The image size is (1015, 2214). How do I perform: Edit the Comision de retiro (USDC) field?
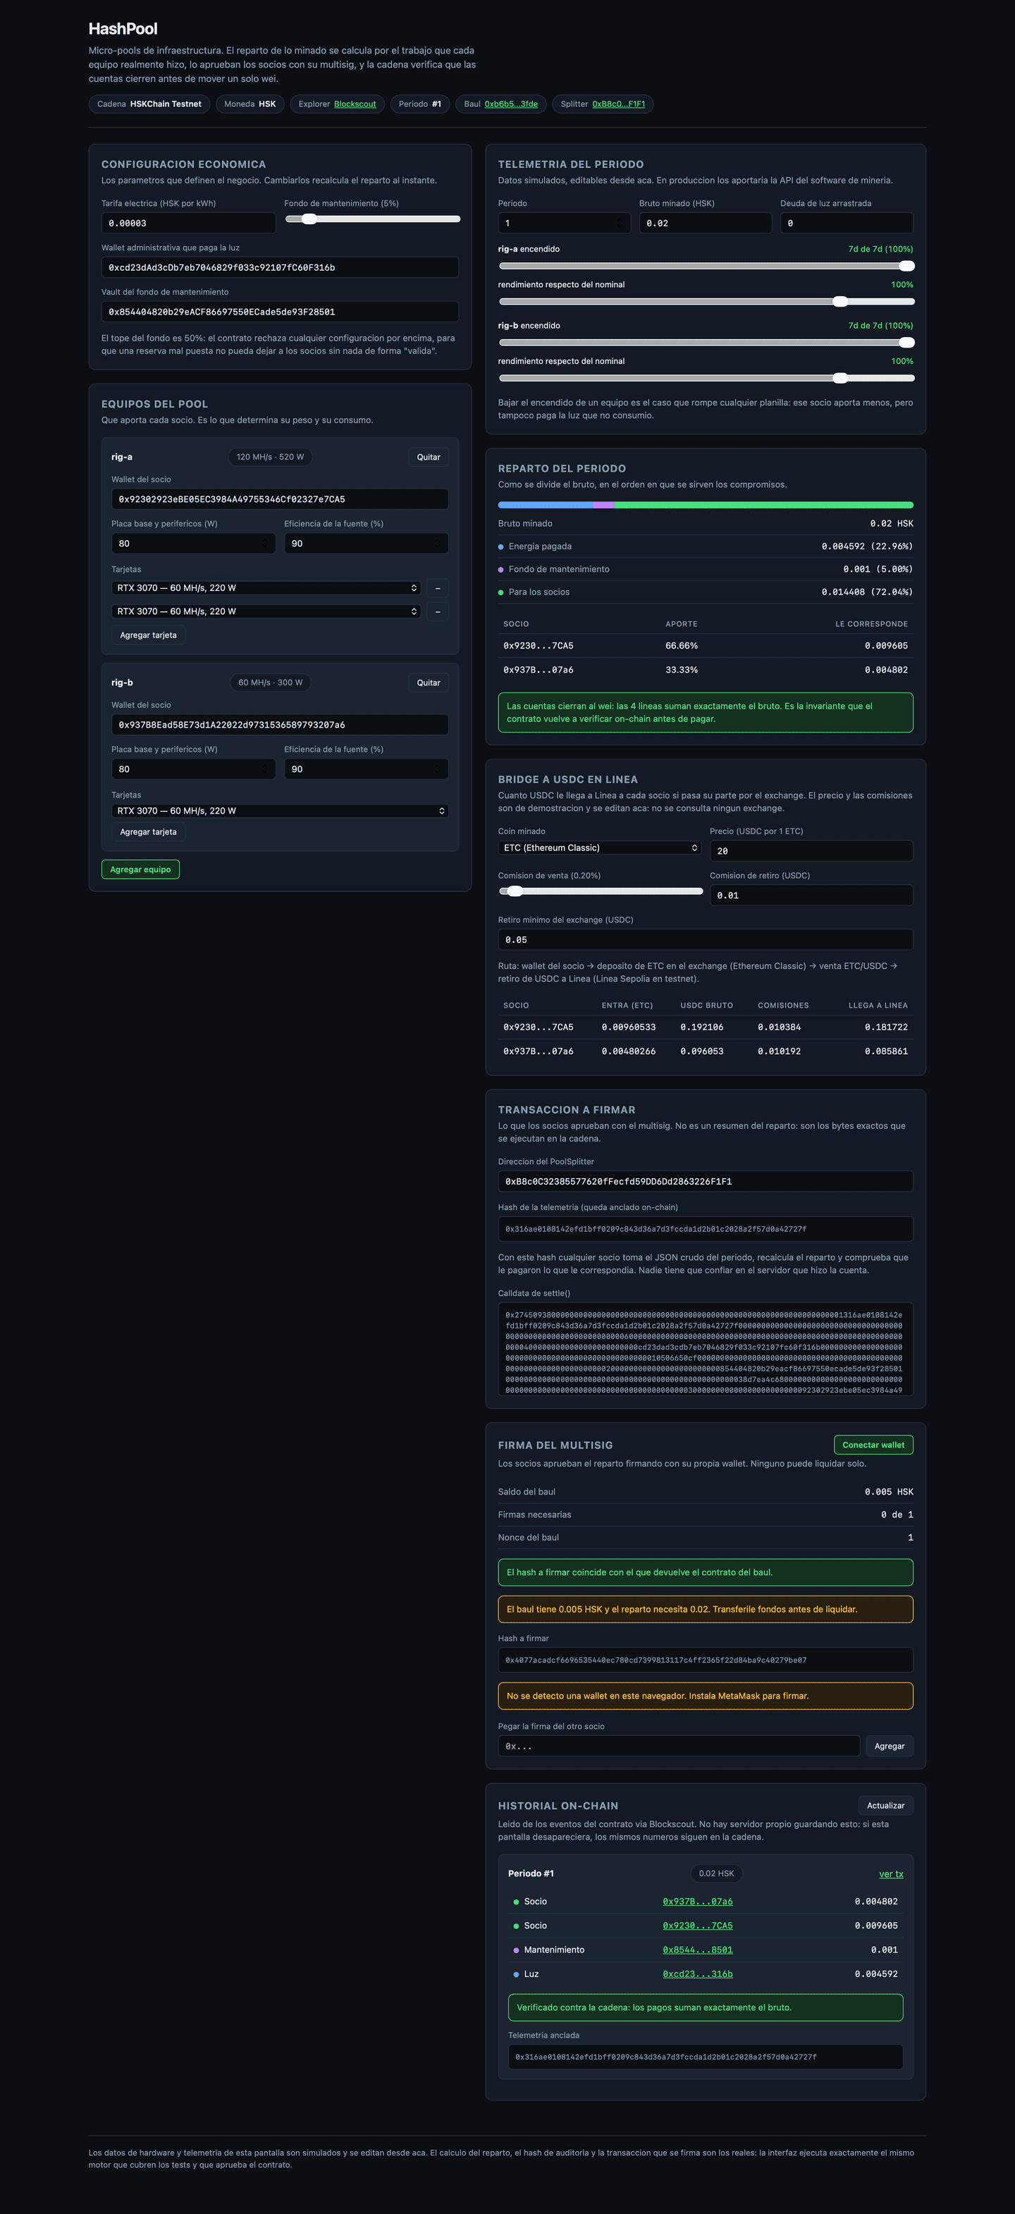point(811,895)
